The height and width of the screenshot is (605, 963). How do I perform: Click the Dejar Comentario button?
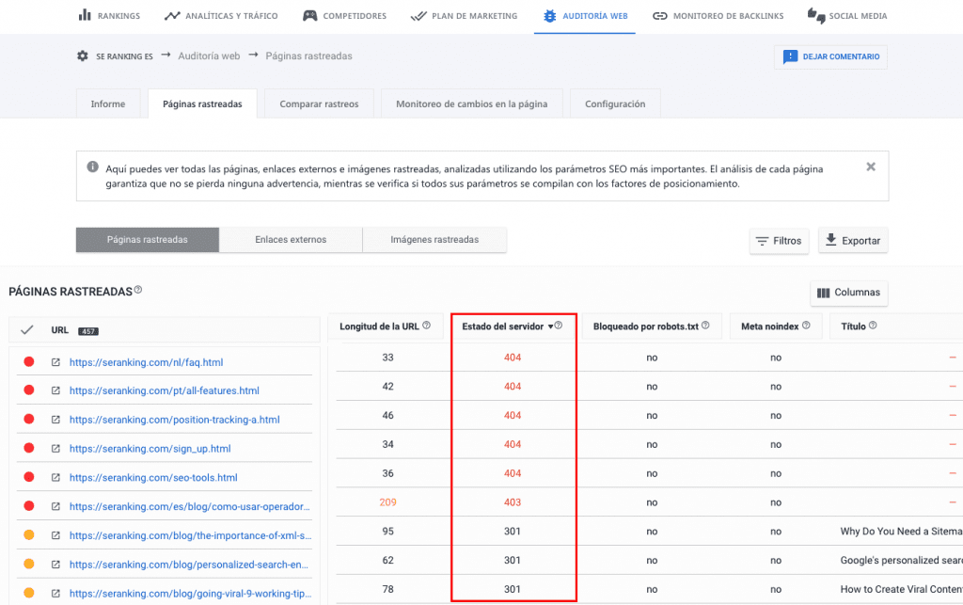point(830,56)
